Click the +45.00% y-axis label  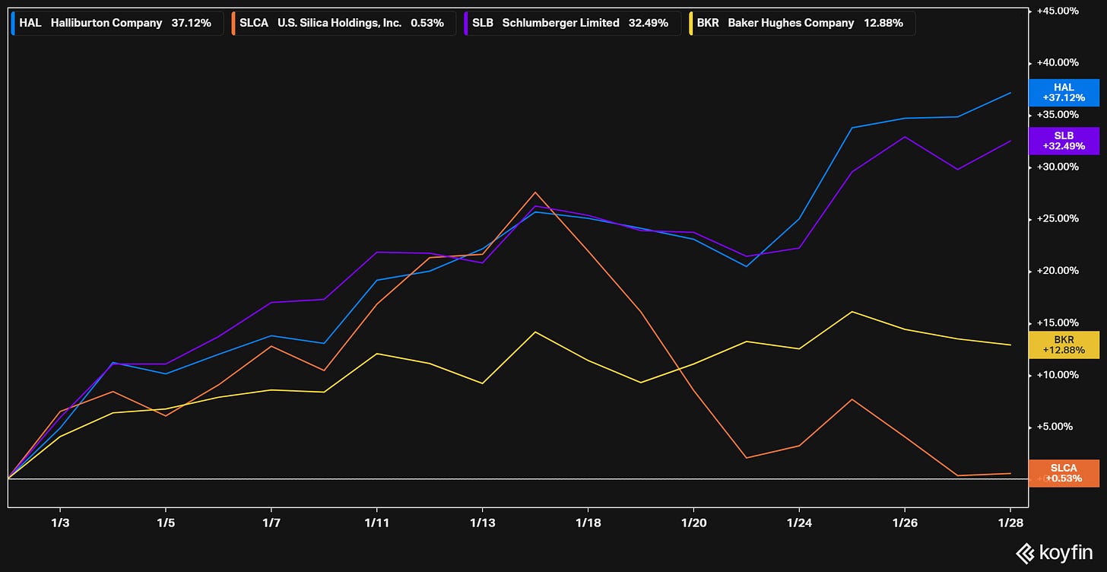(1057, 11)
